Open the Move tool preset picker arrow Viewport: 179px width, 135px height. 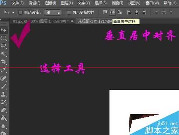click(x=13, y=13)
